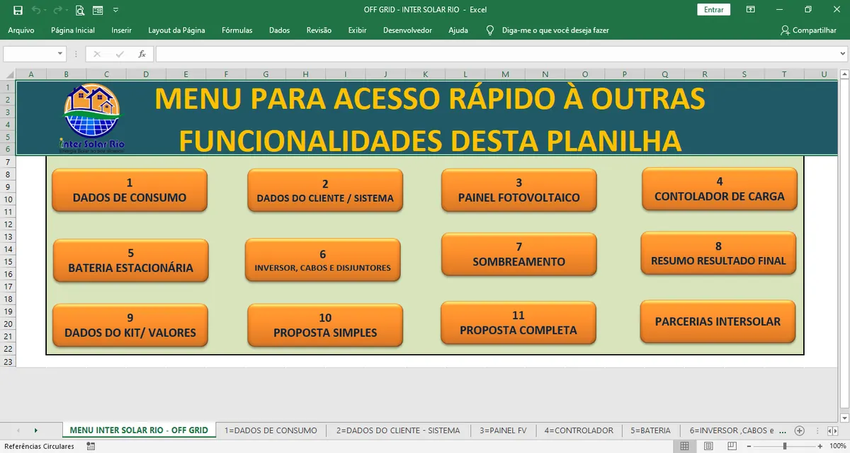Click the zoom in plus button

tap(820, 447)
